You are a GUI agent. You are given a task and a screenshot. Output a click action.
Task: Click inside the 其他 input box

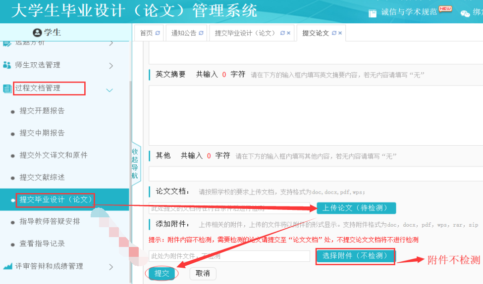pos(316,174)
